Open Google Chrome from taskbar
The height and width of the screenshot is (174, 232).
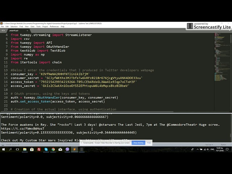point(53,149)
